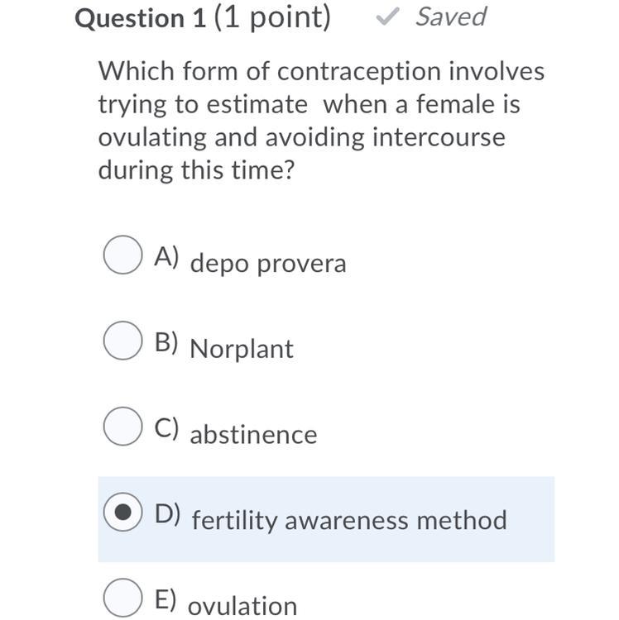Click the selected radio button for option D

[122, 512]
